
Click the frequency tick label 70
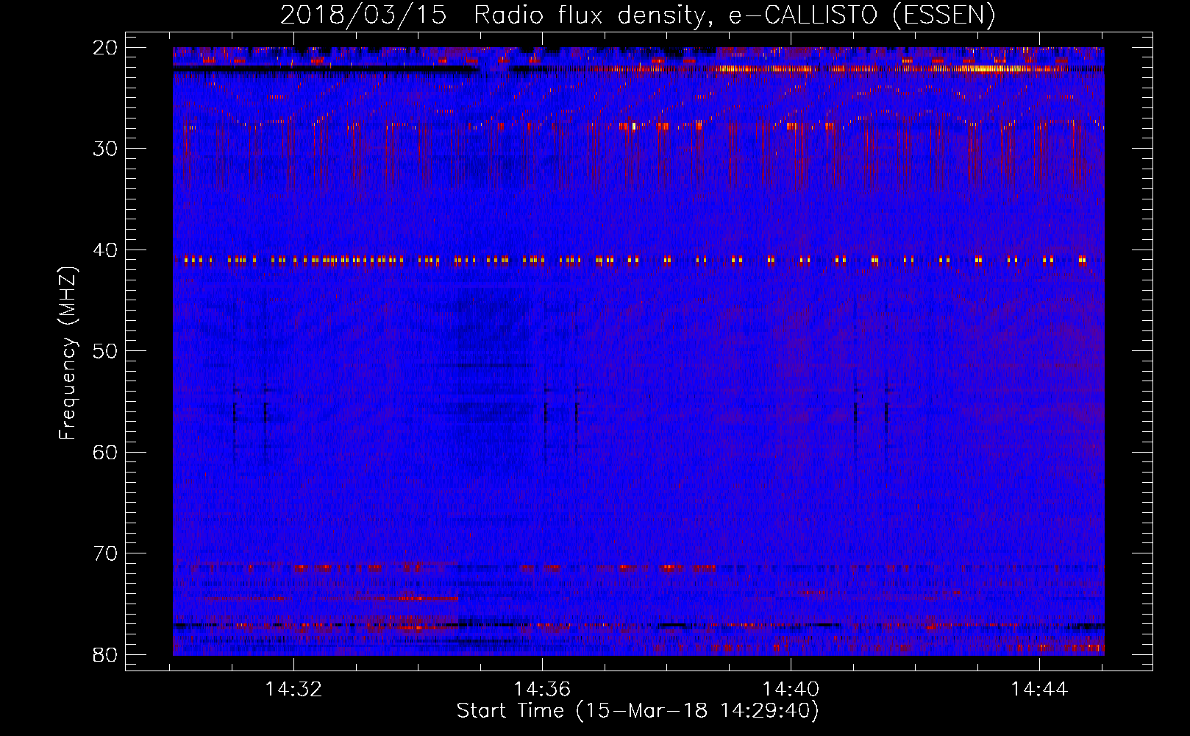pyautogui.click(x=106, y=553)
